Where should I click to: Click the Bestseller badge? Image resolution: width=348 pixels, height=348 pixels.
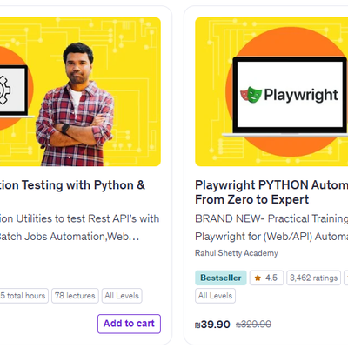click(221, 278)
